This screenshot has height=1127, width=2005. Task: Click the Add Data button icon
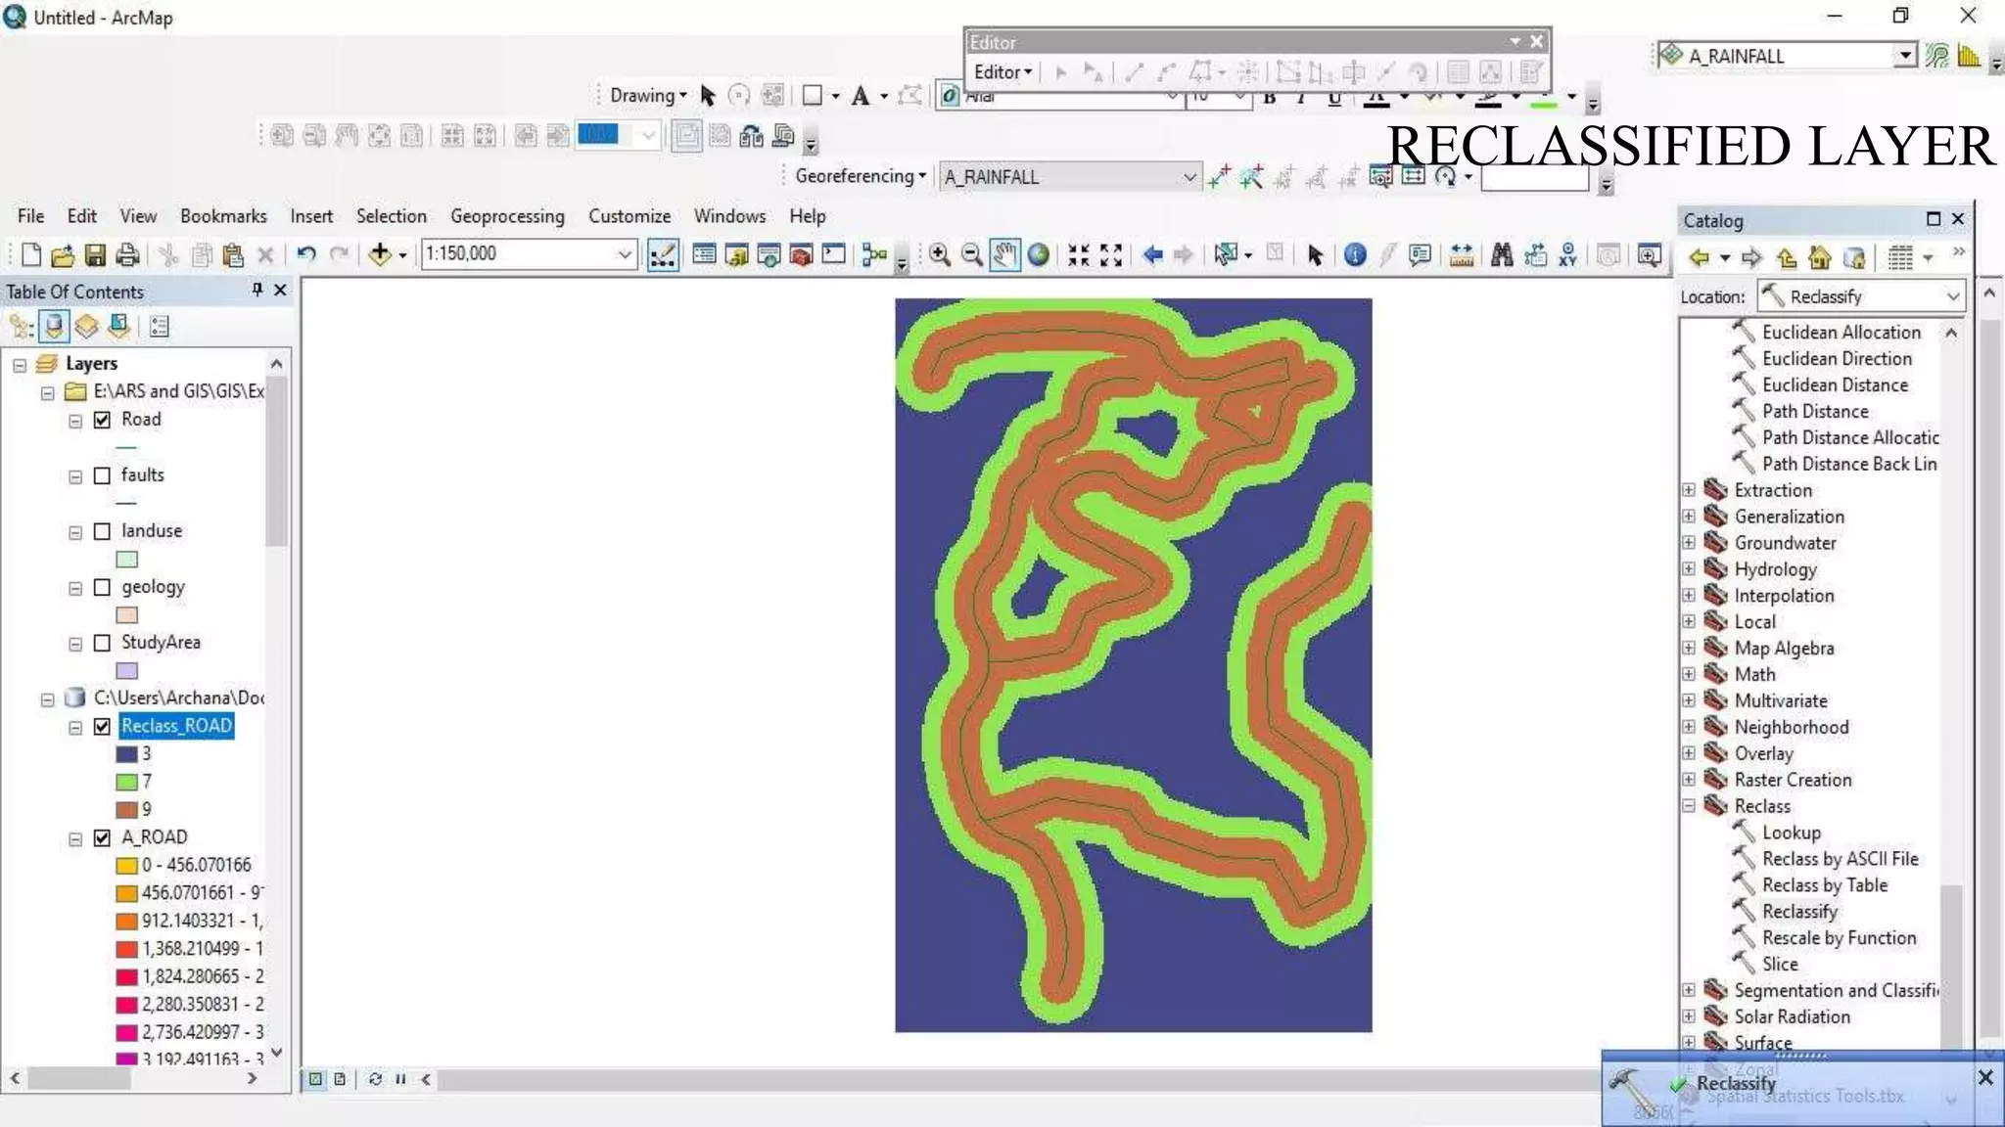tap(380, 255)
